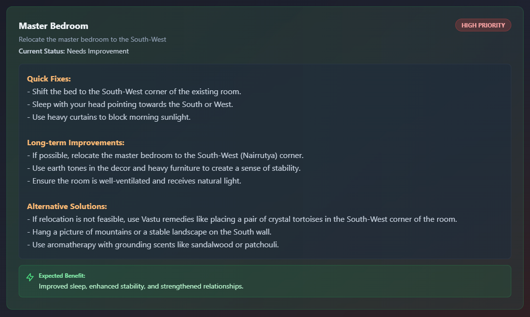Click the mountains picture suggestion line
The height and width of the screenshot is (317, 530).
click(149, 232)
